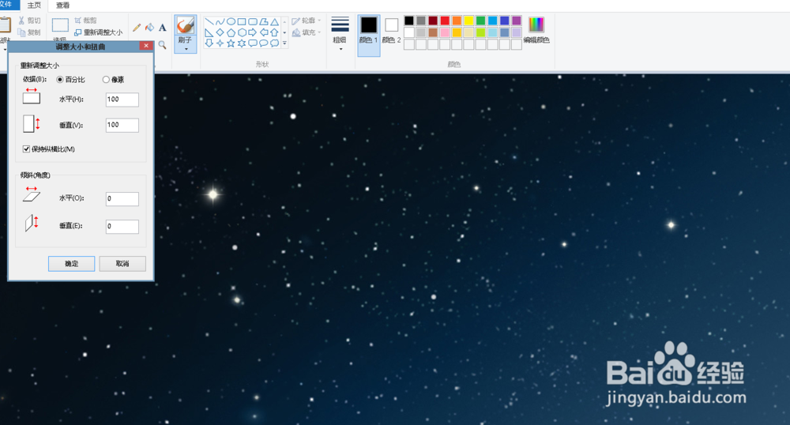Click the resize Vertical (垂直 V) input field

(122, 125)
